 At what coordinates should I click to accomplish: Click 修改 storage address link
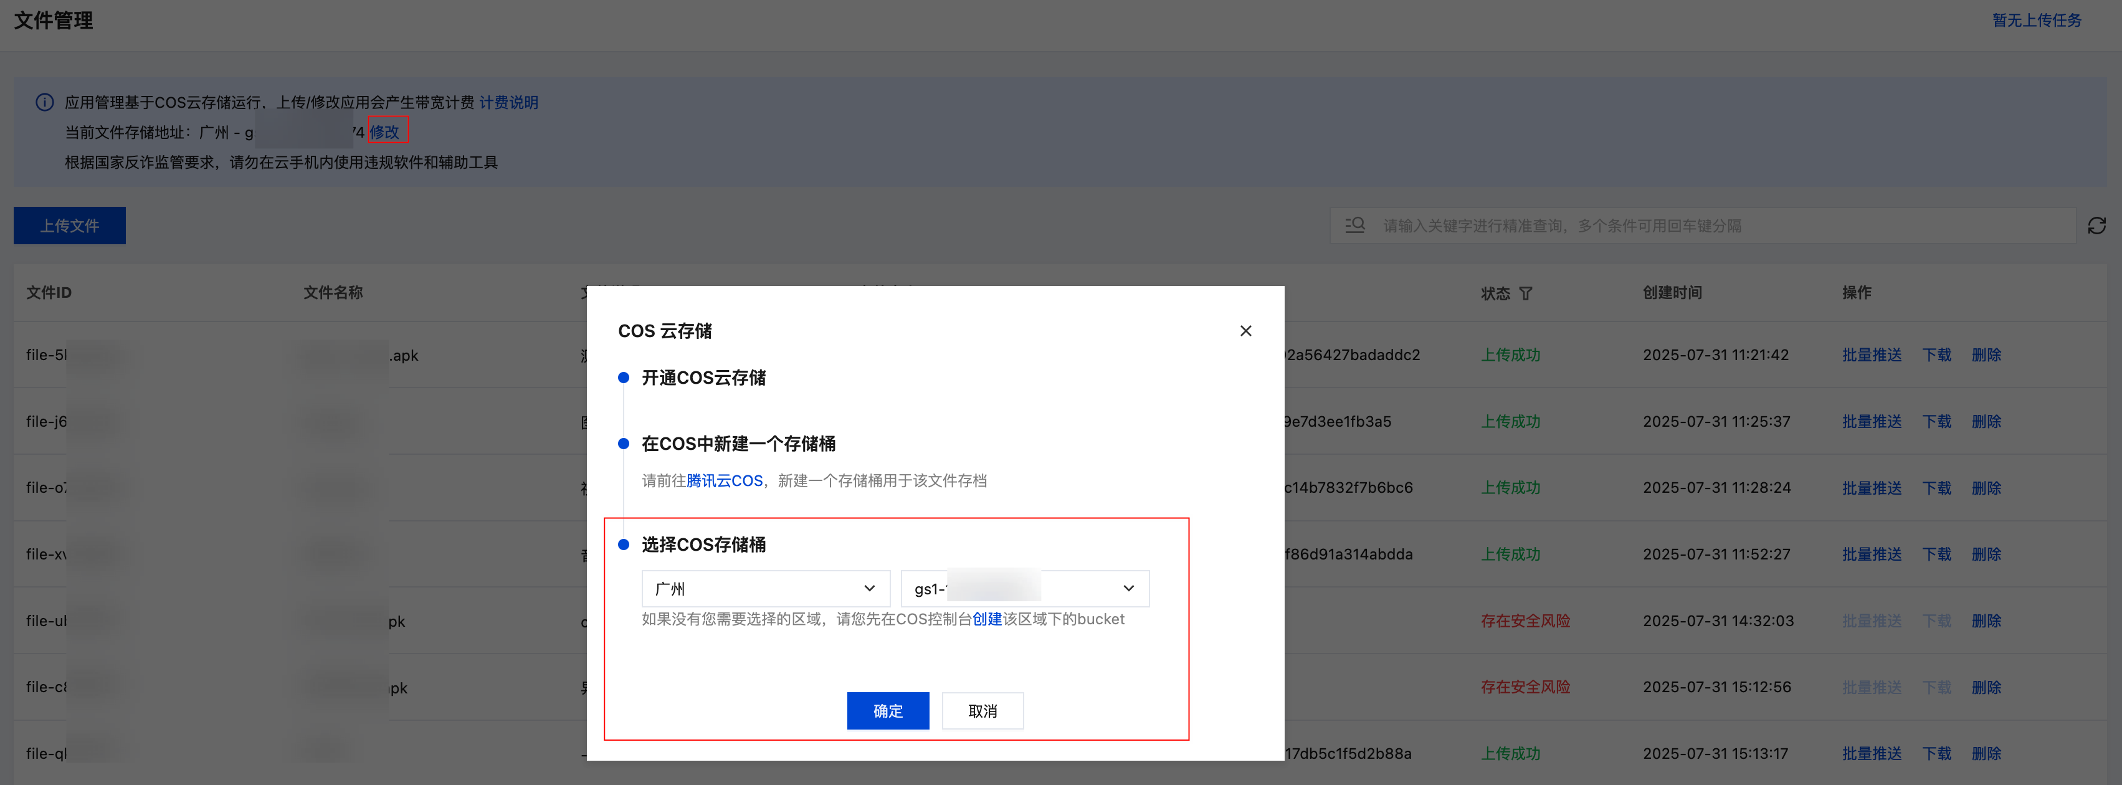384,132
